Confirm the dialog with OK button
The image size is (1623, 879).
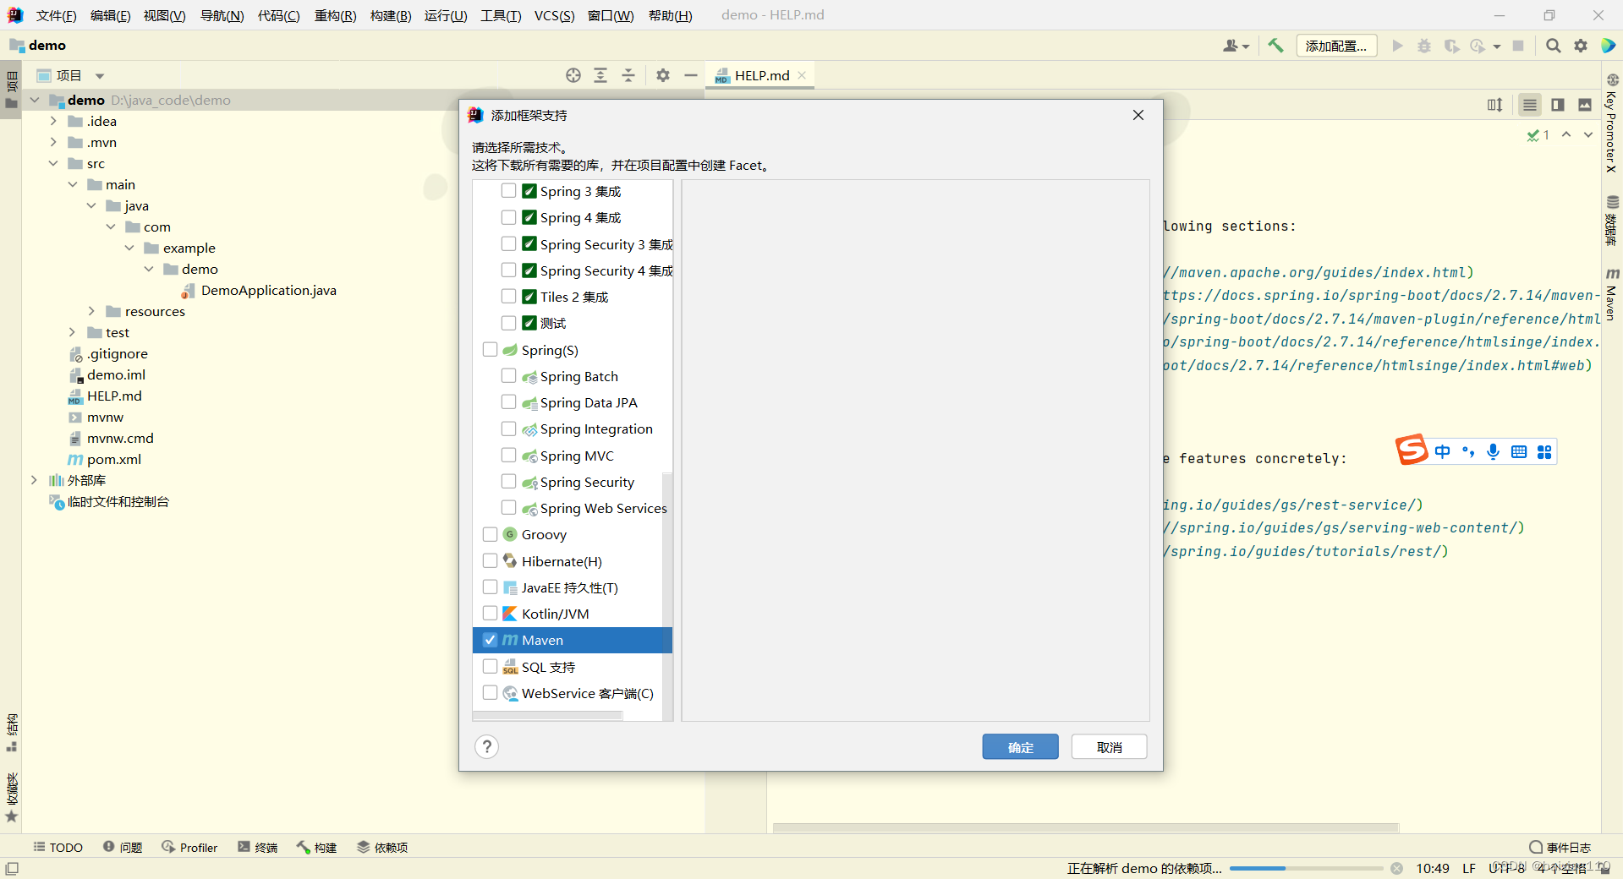(x=1020, y=747)
